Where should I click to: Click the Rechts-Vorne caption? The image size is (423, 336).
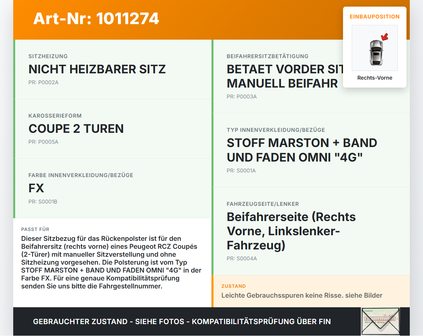click(x=375, y=78)
